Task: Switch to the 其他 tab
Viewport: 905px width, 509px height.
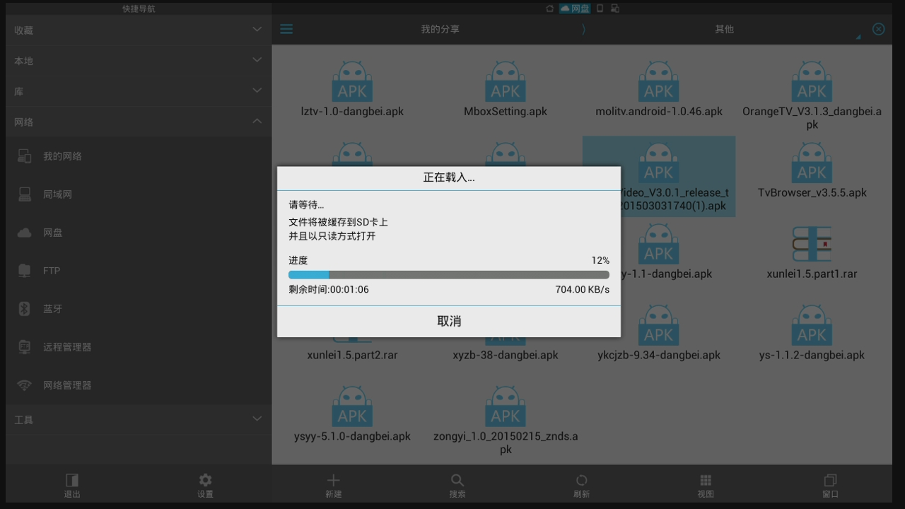Action: click(724, 29)
